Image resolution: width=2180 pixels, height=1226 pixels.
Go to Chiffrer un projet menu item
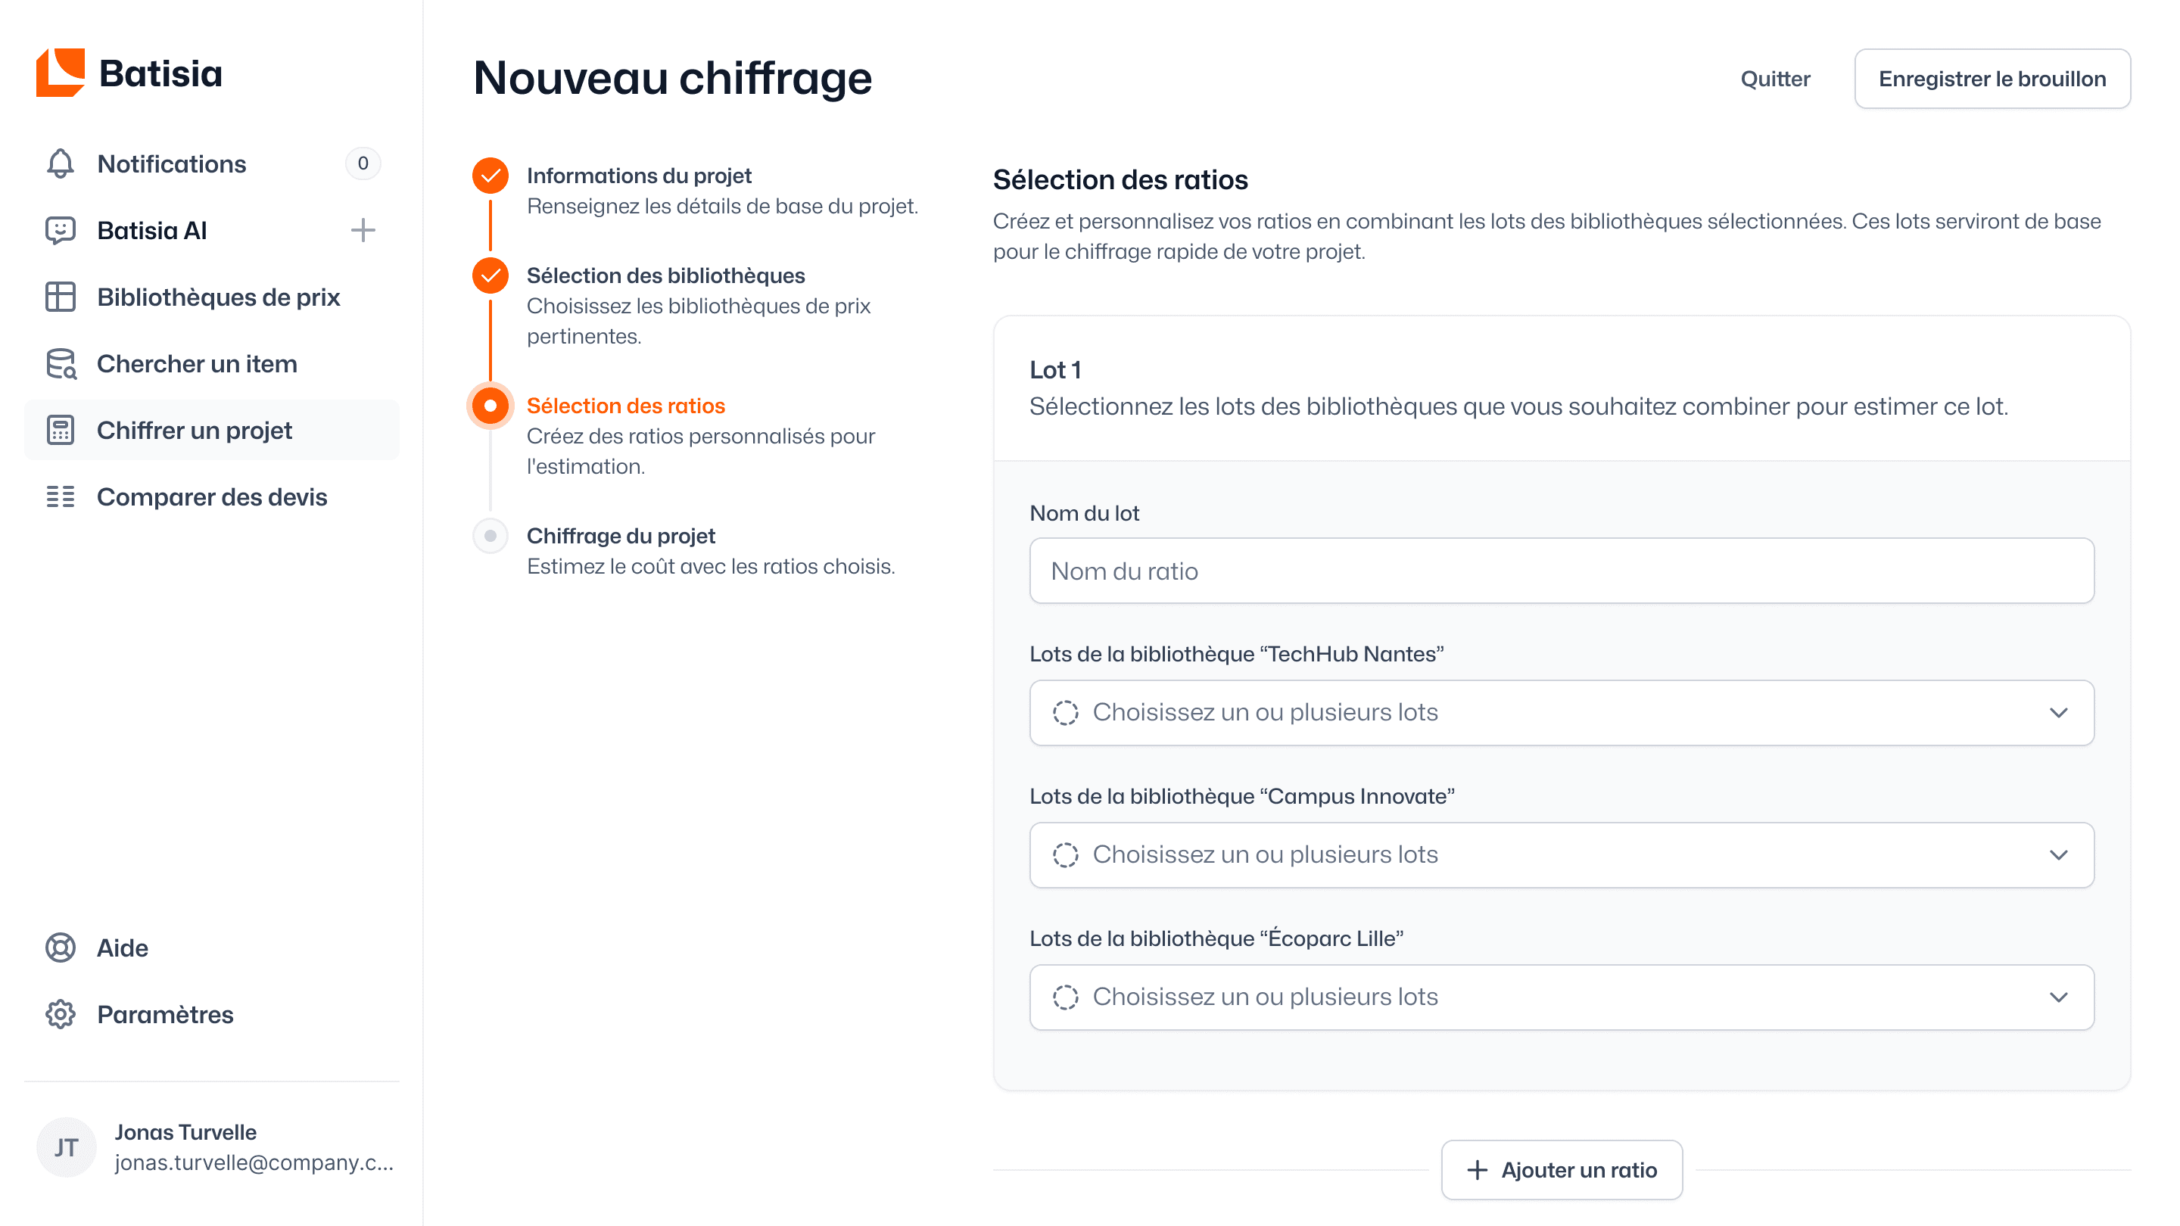coord(212,430)
